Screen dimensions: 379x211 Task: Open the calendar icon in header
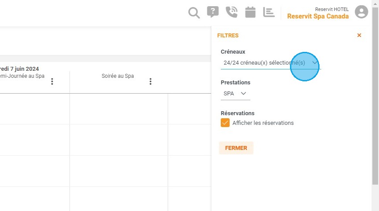point(250,12)
